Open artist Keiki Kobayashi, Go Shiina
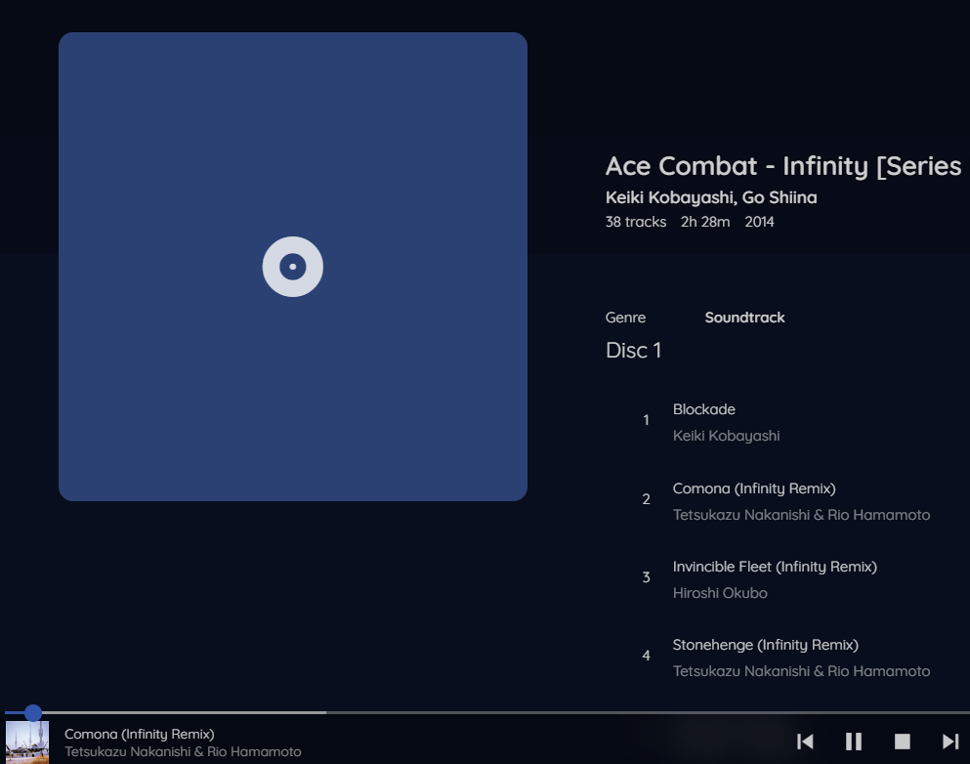 (x=711, y=197)
